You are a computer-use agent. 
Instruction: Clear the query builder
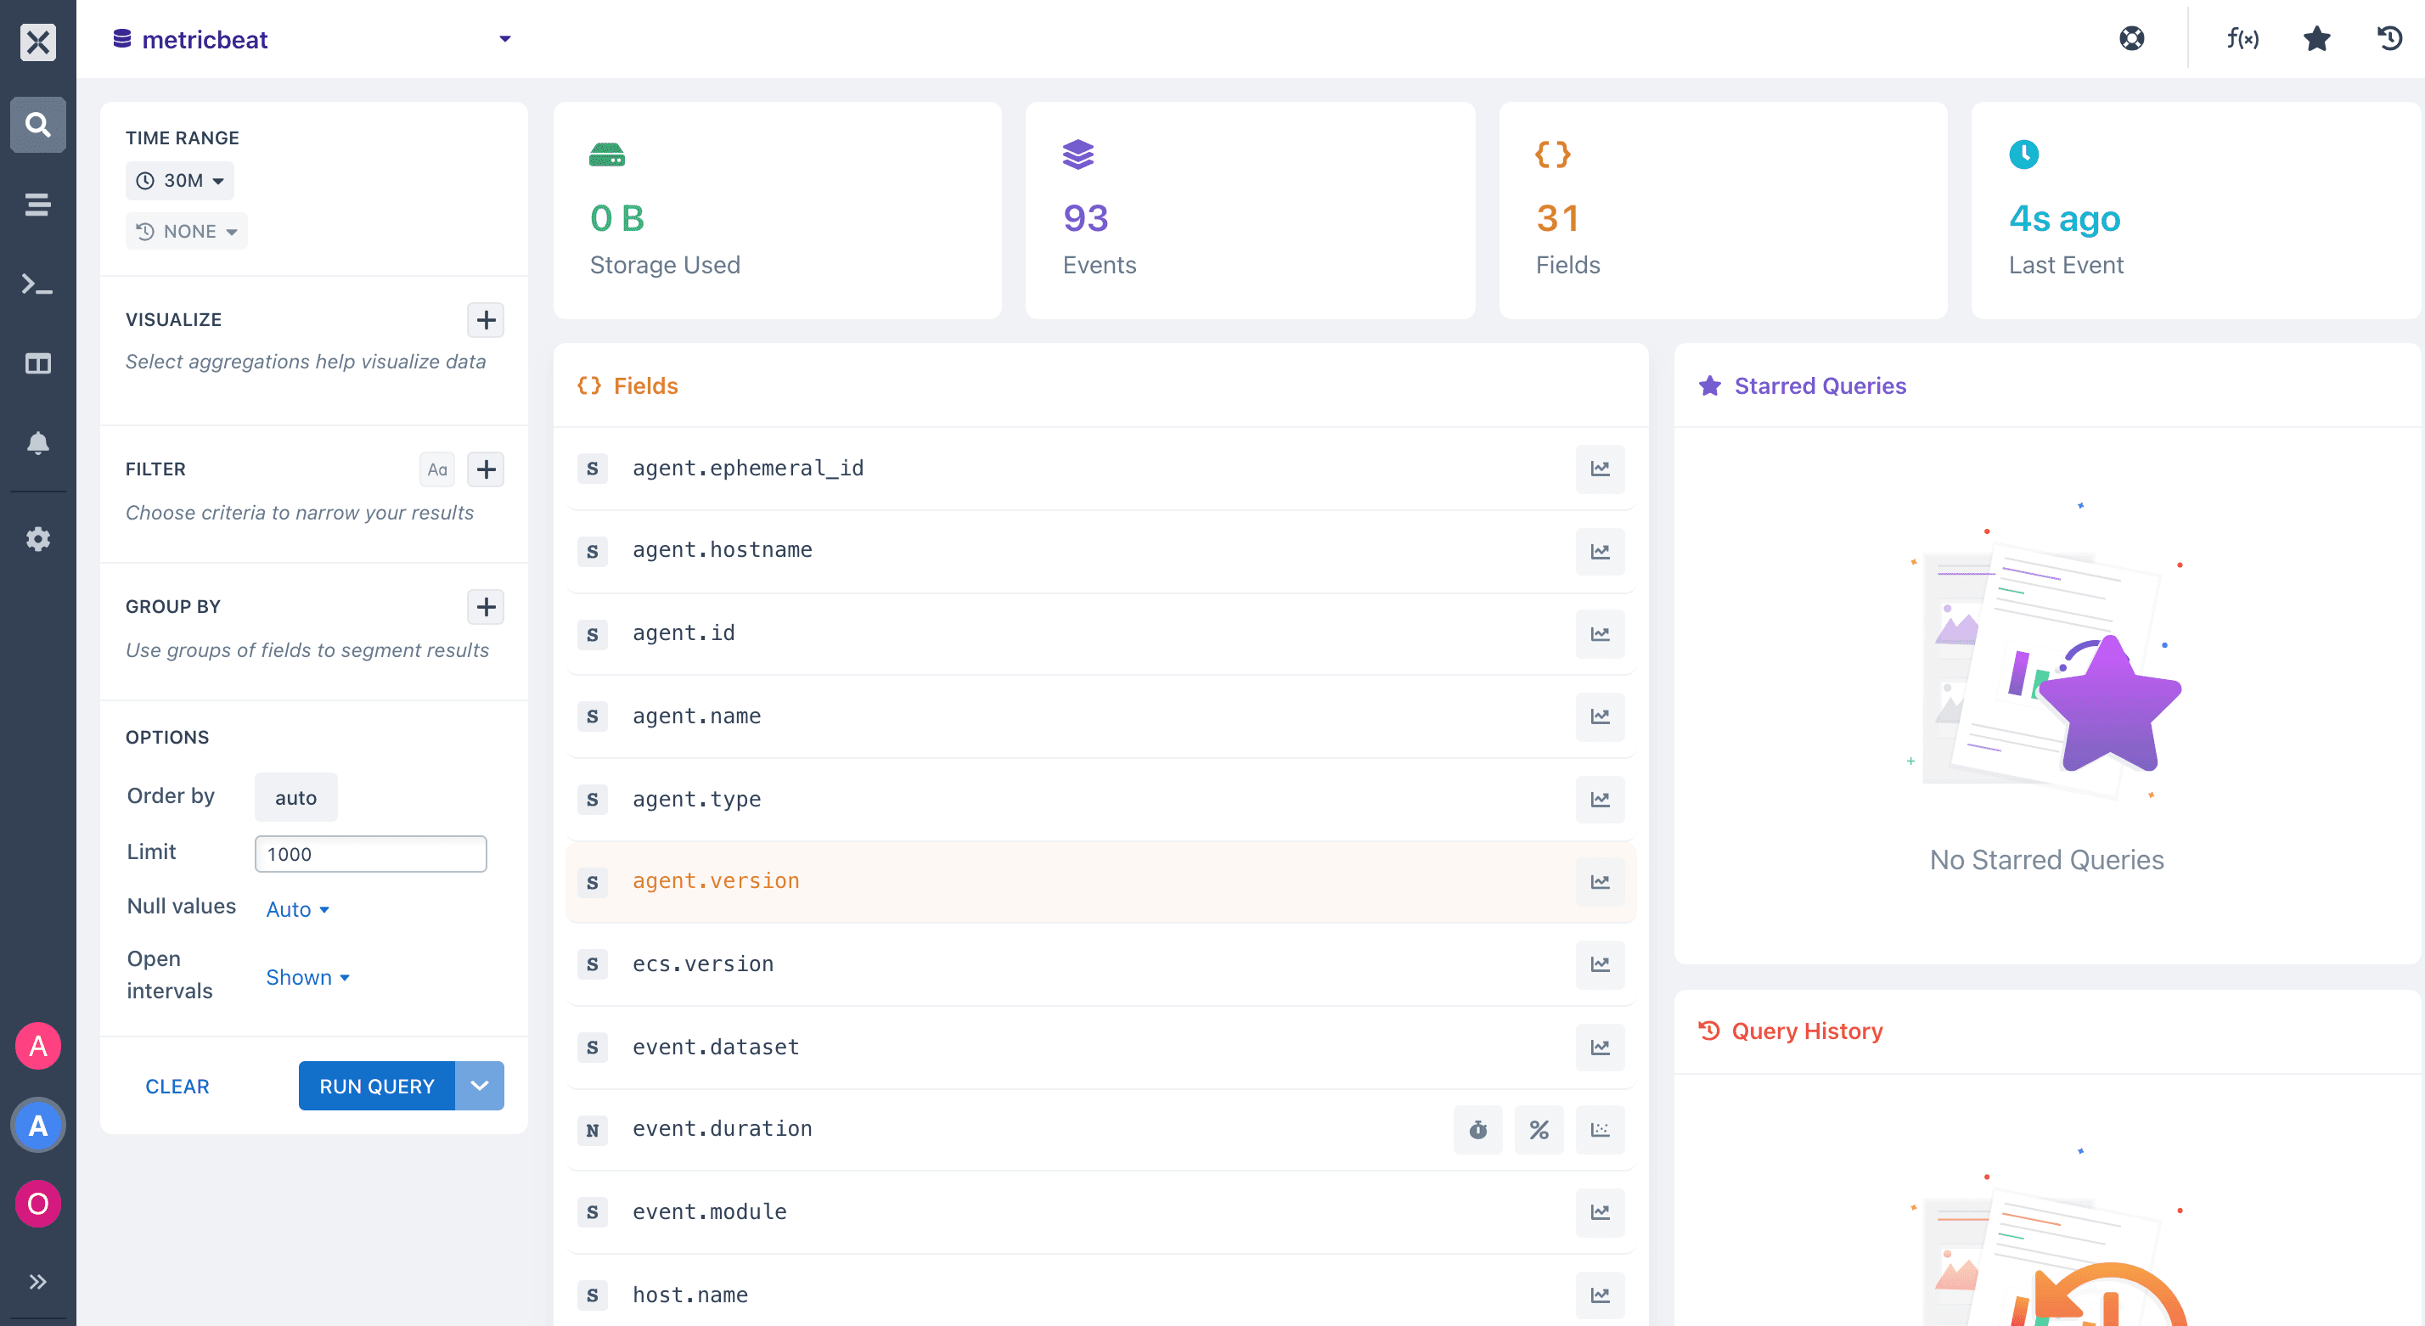(x=177, y=1086)
